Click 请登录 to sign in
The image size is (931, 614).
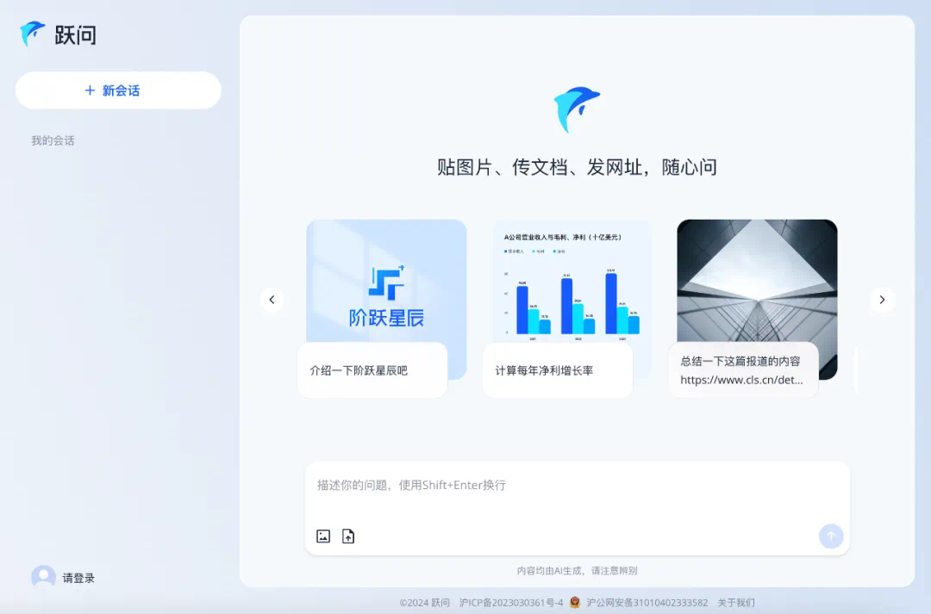pos(79,578)
